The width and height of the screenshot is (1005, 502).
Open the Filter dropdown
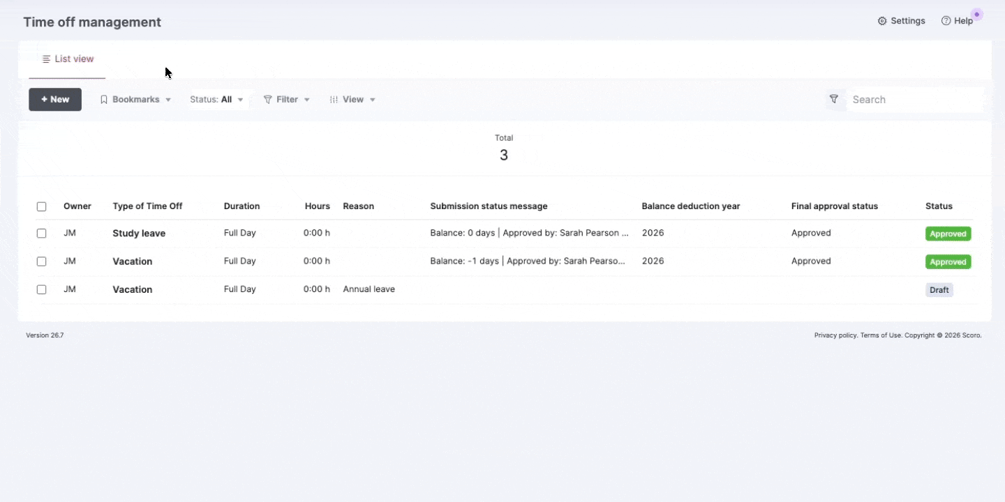(287, 100)
